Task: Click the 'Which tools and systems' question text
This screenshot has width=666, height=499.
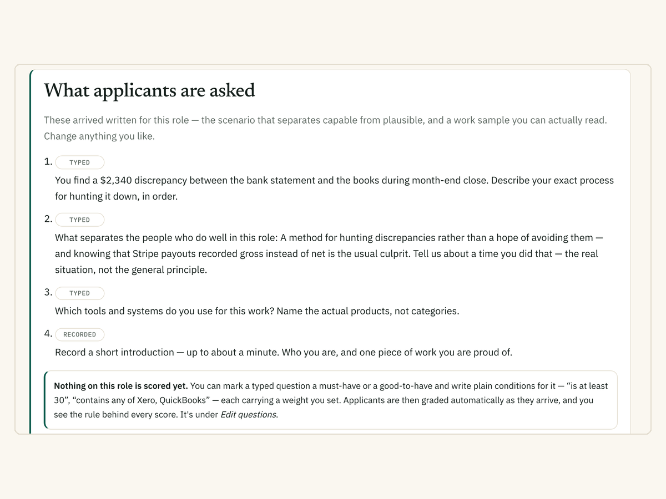Action: point(257,311)
